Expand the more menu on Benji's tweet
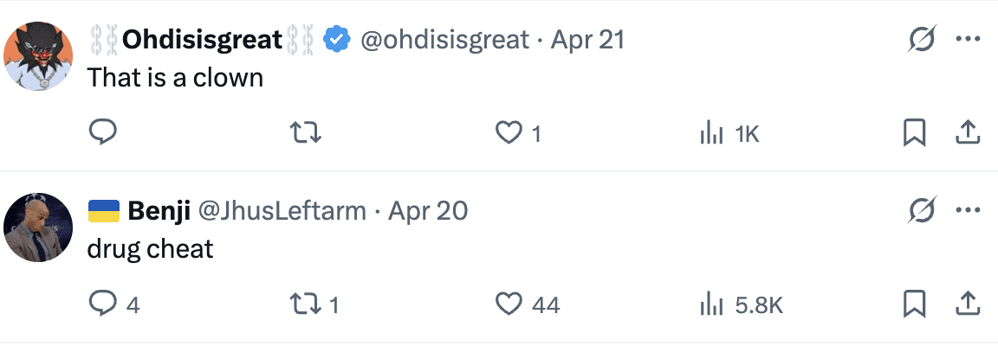The height and width of the screenshot is (346, 998). coord(967,210)
